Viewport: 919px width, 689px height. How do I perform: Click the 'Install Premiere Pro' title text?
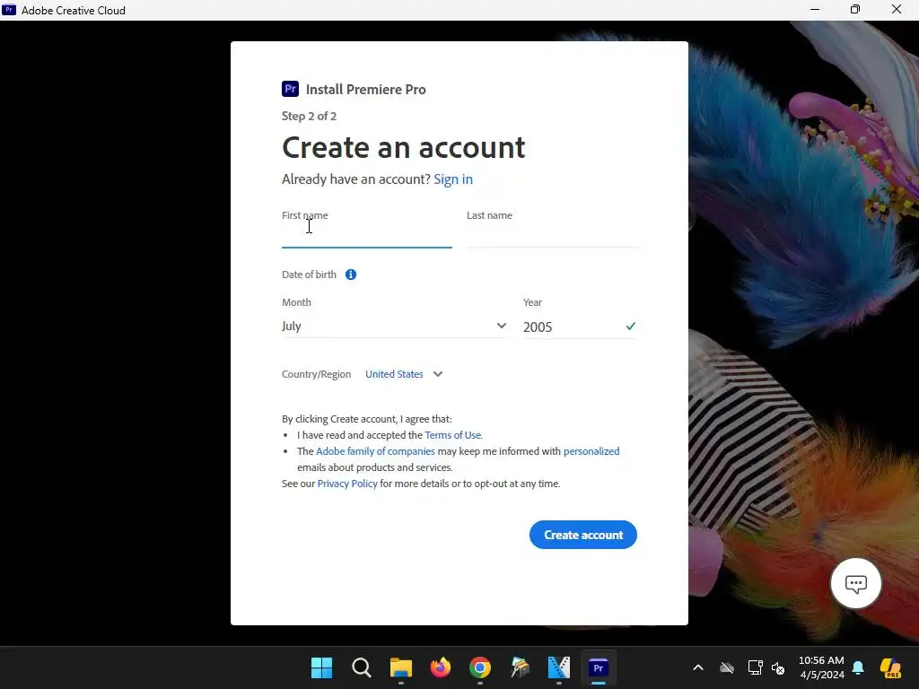point(366,89)
